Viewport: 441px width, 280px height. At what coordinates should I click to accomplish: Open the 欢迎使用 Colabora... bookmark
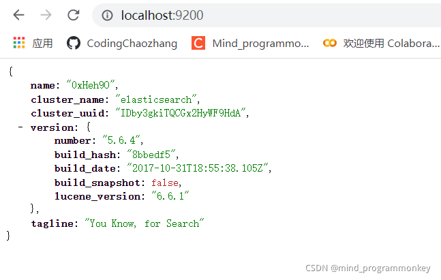pos(391,44)
